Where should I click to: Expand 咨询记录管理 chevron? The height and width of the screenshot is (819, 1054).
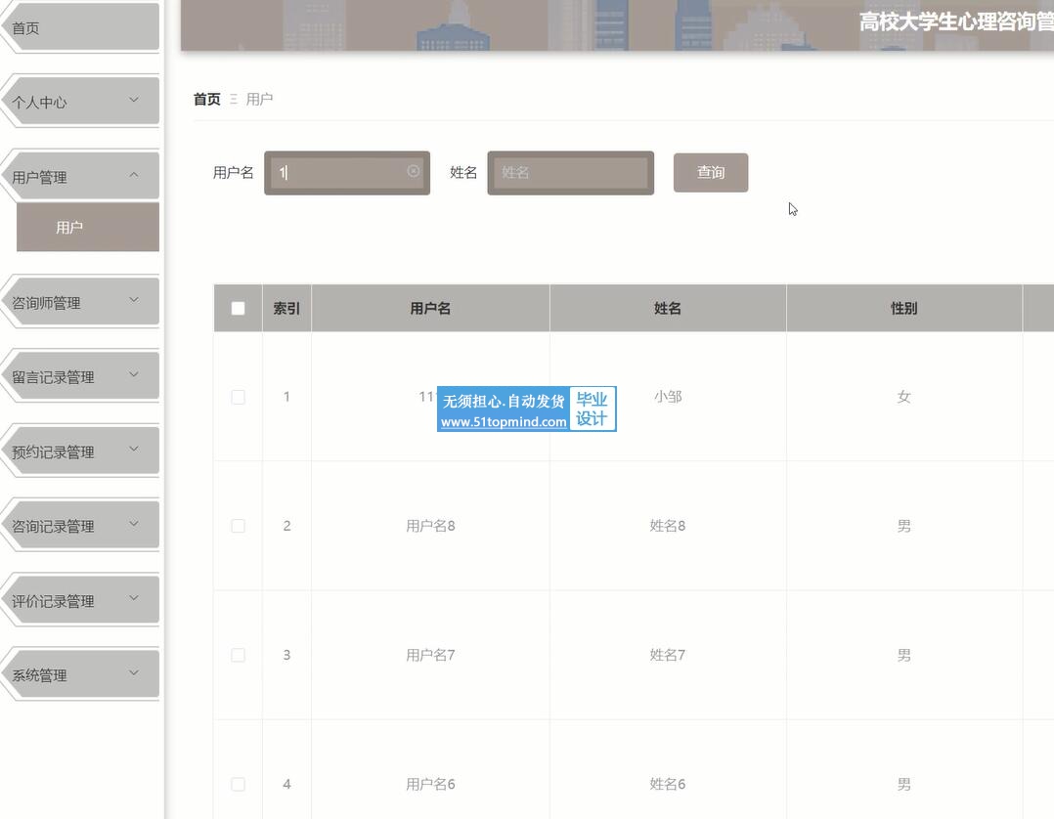click(x=134, y=524)
